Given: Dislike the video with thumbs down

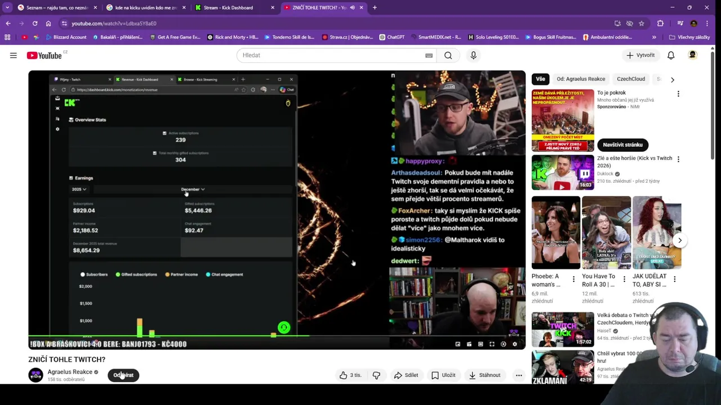Looking at the screenshot, I should [x=376, y=375].
